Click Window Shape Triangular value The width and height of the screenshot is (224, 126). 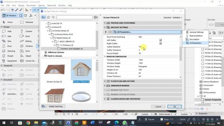[142, 66]
